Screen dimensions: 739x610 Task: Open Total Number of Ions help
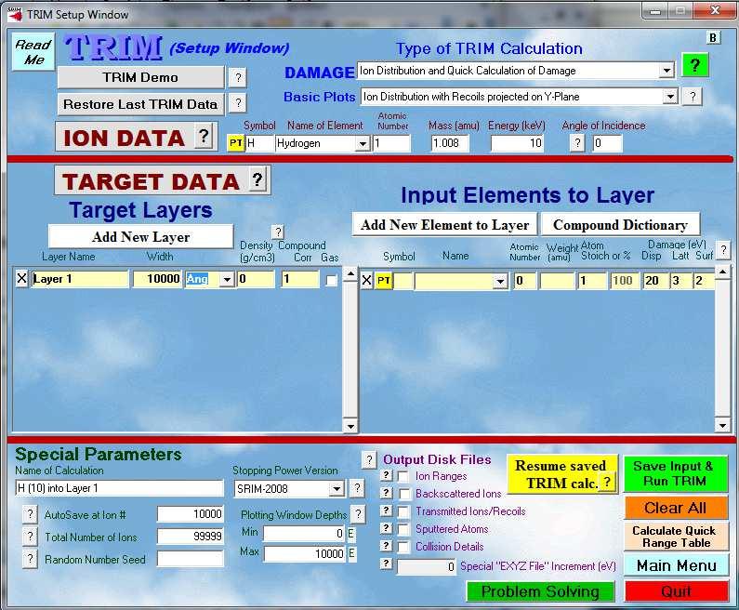point(30,536)
